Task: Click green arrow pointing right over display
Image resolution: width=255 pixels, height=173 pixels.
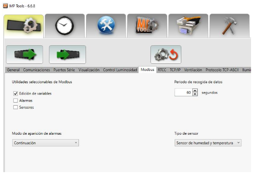Action: tap(25, 55)
